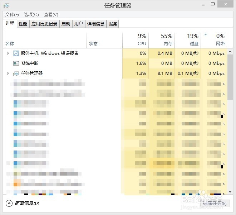Click the 0.1 MB/秒 disk value
The image size is (236, 215).
click(x=188, y=73)
